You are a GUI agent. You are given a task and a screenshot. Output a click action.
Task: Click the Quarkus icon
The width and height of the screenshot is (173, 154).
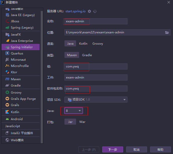tap(7, 53)
